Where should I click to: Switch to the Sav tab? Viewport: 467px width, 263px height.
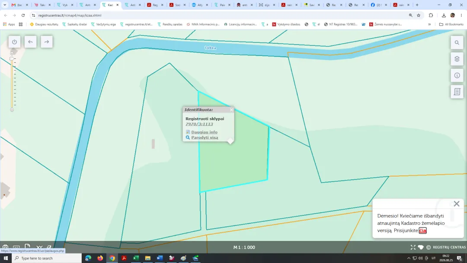312,5
